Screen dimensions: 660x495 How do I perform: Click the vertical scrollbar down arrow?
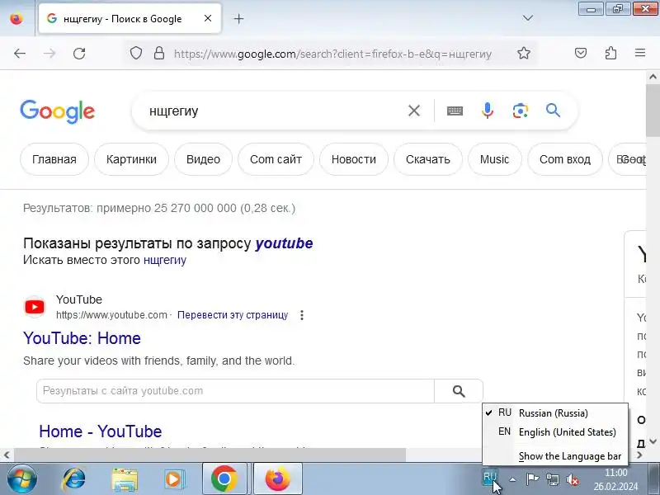pyautogui.click(x=653, y=441)
